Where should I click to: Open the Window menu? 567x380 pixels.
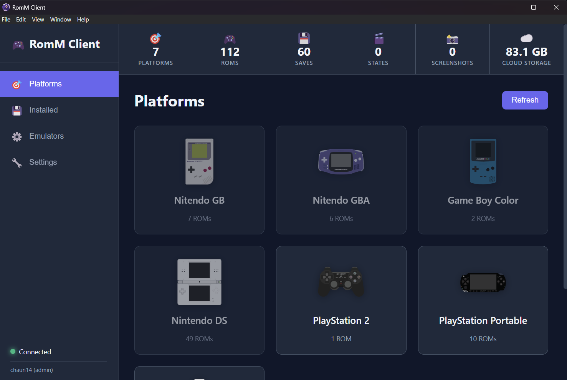60,19
